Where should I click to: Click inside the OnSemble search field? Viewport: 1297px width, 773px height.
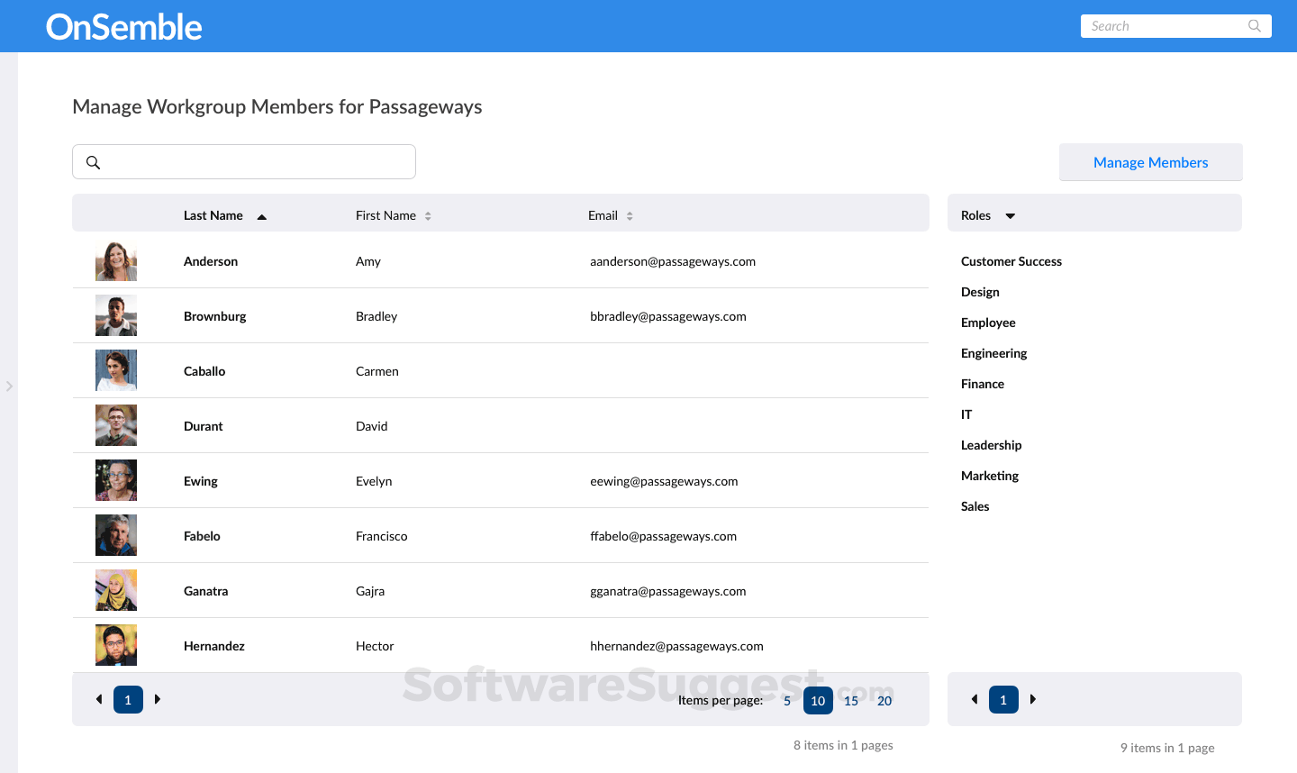pyautogui.click(x=1162, y=25)
